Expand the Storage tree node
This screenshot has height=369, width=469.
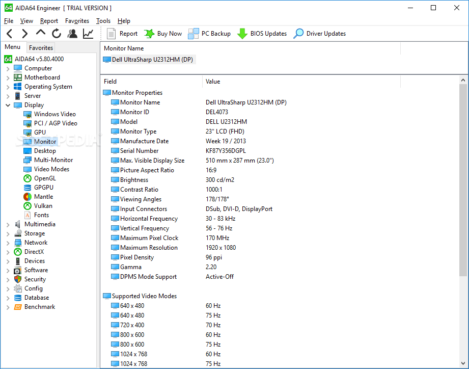[x=8, y=234]
